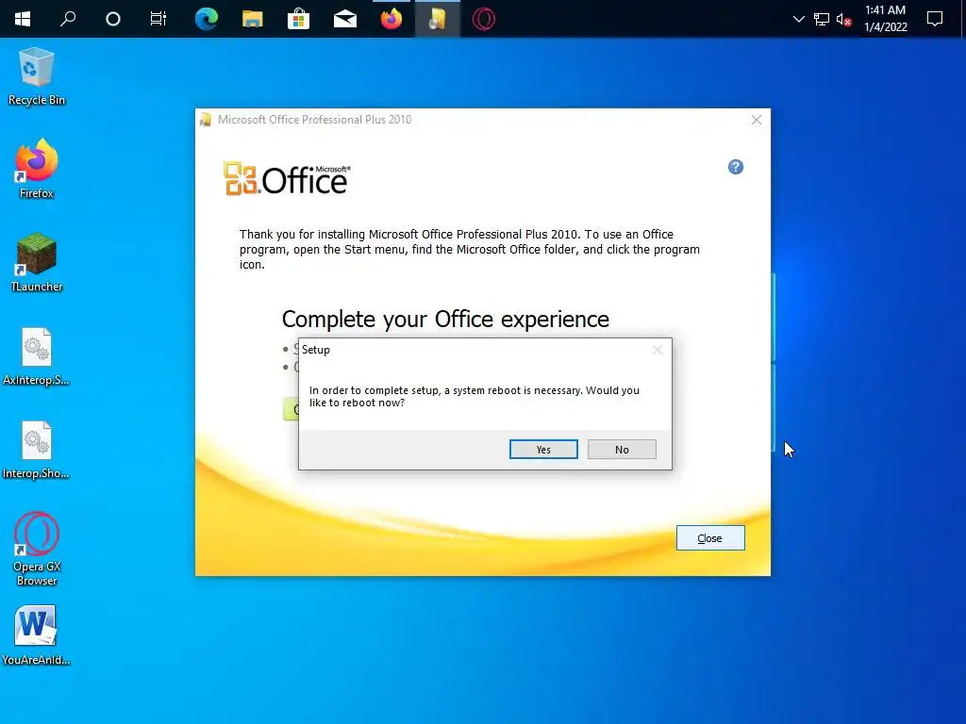Open Task View on the taskbar
This screenshot has height=724, width=966.
[158, 19]
